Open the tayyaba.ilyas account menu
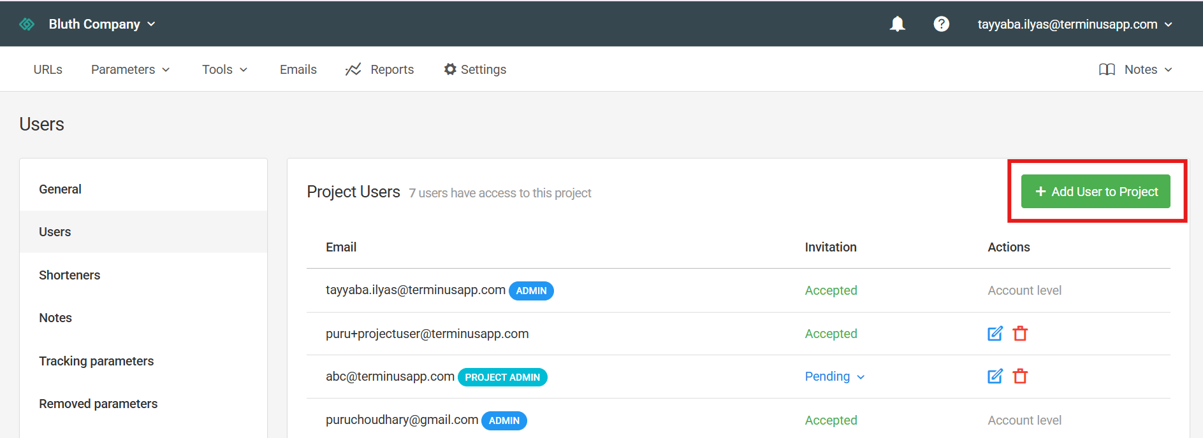 click(1075, 24)
